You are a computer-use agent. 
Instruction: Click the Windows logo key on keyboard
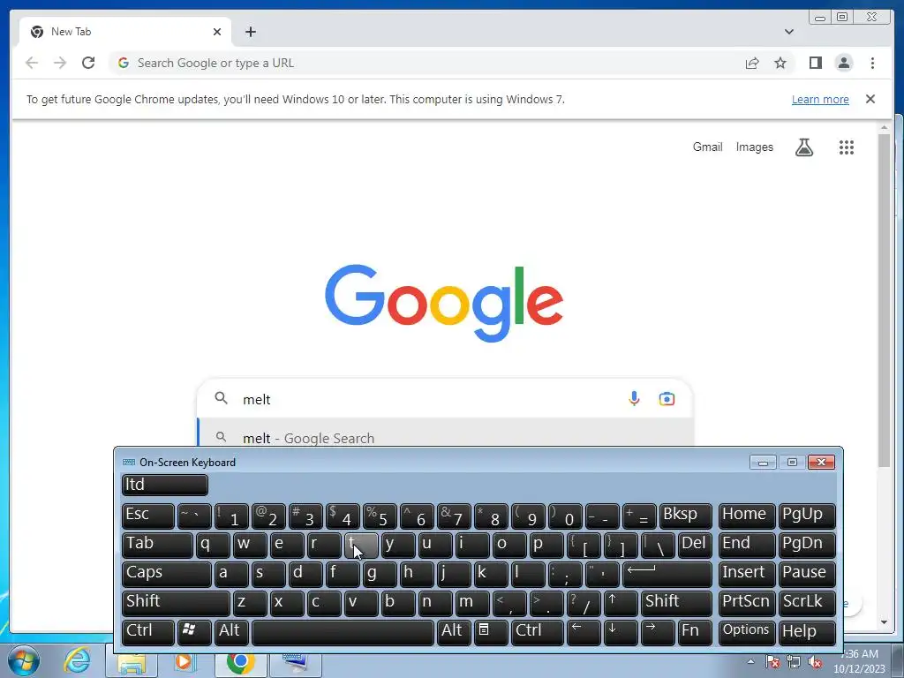click(x=194, y=632)
